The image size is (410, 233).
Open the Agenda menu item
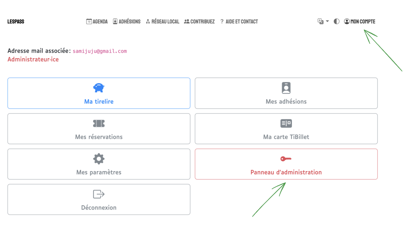(x=97, y=21)
